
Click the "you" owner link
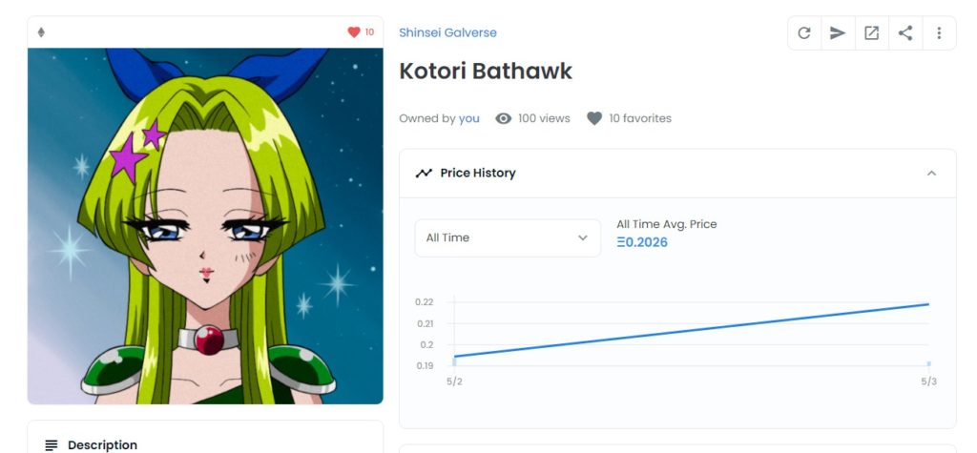pos(469,118)
